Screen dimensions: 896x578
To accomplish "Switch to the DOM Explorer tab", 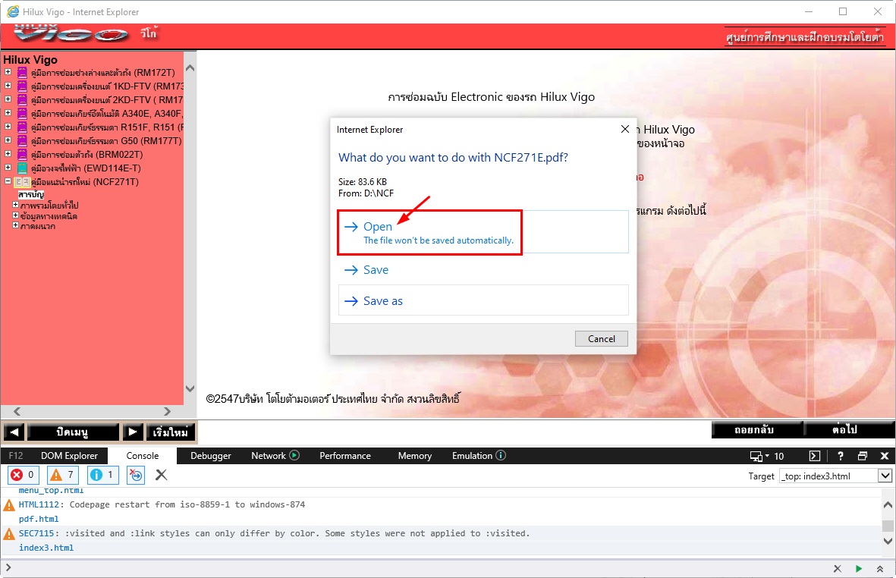I will tap(69, 455).
